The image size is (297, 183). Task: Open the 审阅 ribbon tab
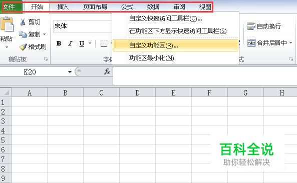pyautogui.click(x=179, y=7)
